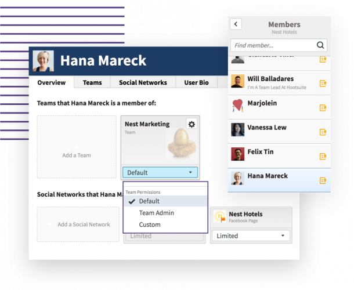Open the Default team permission dropdown
The image size is (354, 290).
pyautogui.click(x=160, y=172)
